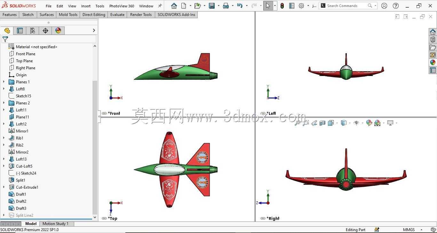Expand the FeatureManager panel with the right chevron
The height and width of the screenshot is (233, 437).
click(x=94, y=30)
